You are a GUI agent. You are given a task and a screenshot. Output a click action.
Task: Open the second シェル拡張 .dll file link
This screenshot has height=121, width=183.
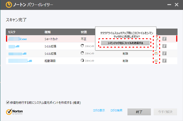pyautogui.click(x=17, y=54)
